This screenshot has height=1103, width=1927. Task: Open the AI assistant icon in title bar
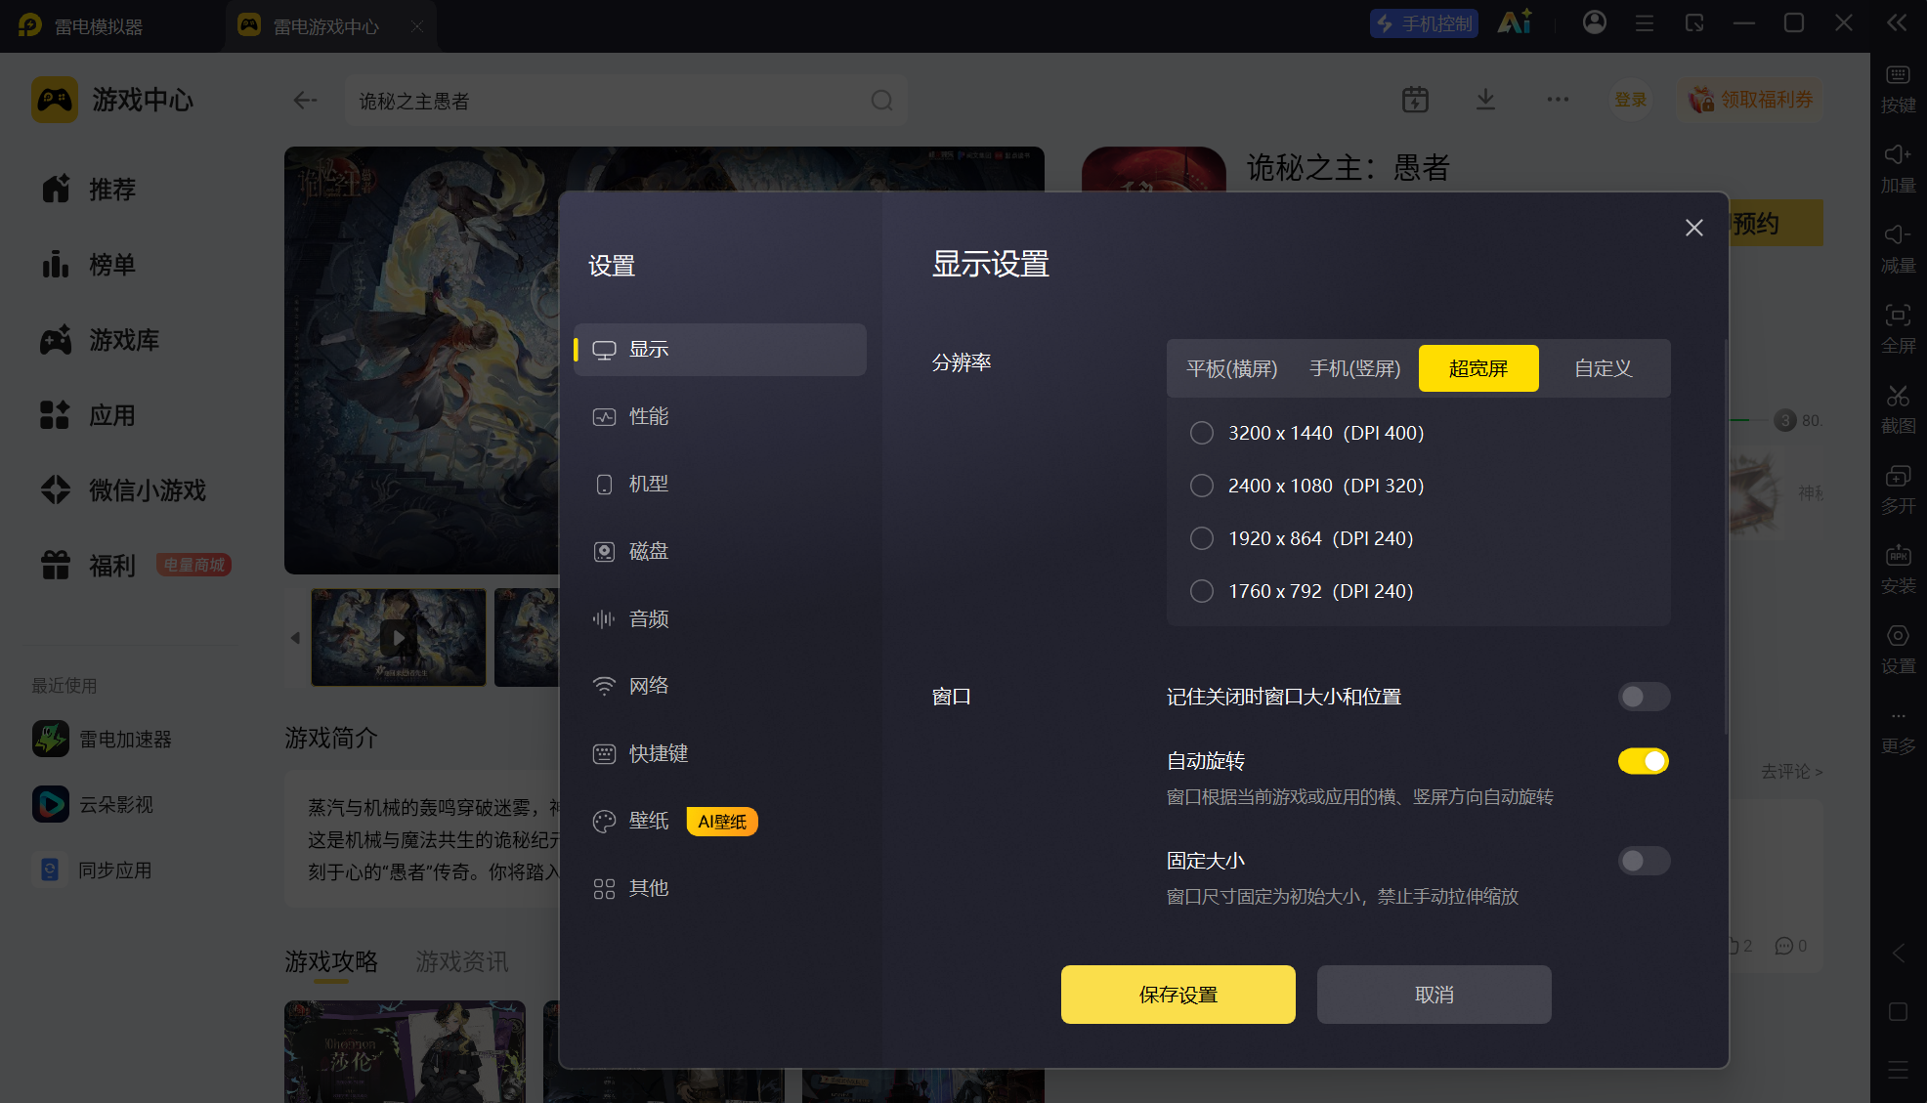click(x=1515, y=22)
